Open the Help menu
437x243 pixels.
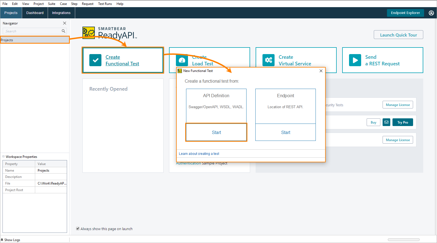120,4
